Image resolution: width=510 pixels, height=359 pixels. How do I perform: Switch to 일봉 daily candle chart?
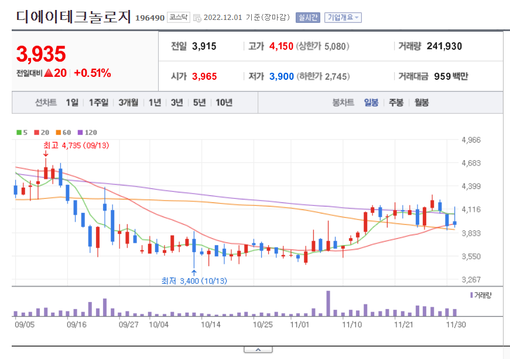(371, 103)
